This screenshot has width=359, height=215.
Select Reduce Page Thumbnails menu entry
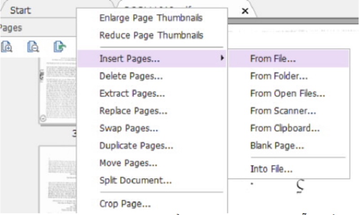click(x=151, y=35)
